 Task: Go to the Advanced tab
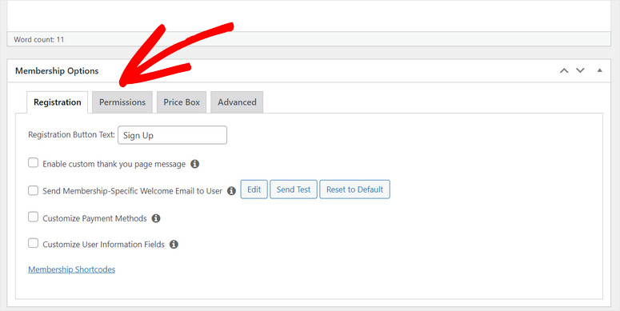(237, 102)
